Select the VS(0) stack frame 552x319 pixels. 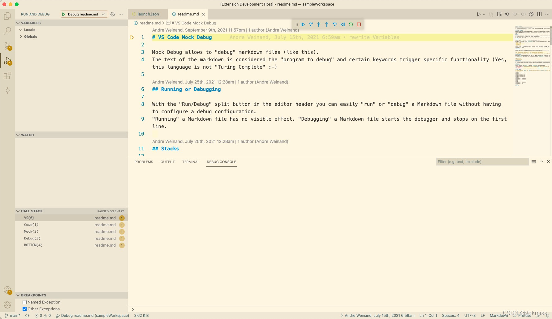click(x=71, y=218)
